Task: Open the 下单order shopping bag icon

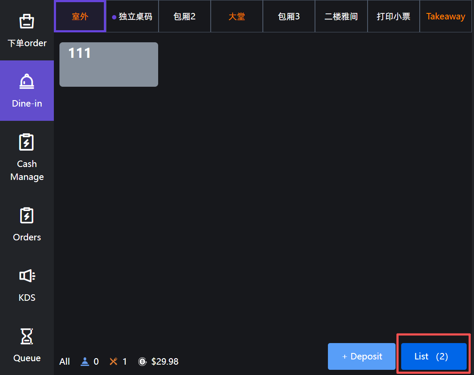Action: tap(27, 22)
